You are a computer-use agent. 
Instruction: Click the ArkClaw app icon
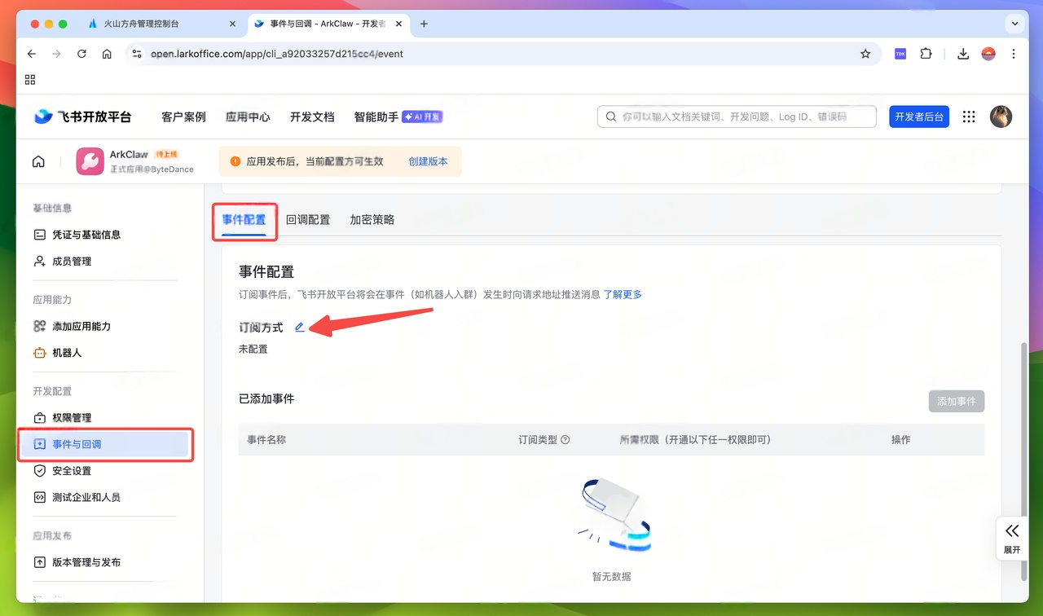pyautogui.click(x=90, y=161)
